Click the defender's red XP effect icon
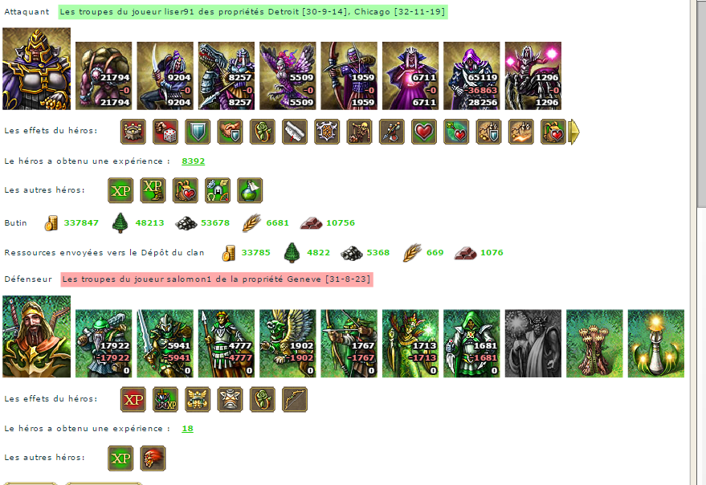 tap(133, 399)
